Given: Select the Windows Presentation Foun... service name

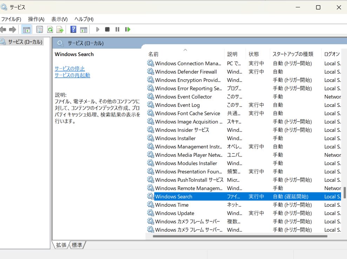Looking at the screenshot, I should coord(188,171).
